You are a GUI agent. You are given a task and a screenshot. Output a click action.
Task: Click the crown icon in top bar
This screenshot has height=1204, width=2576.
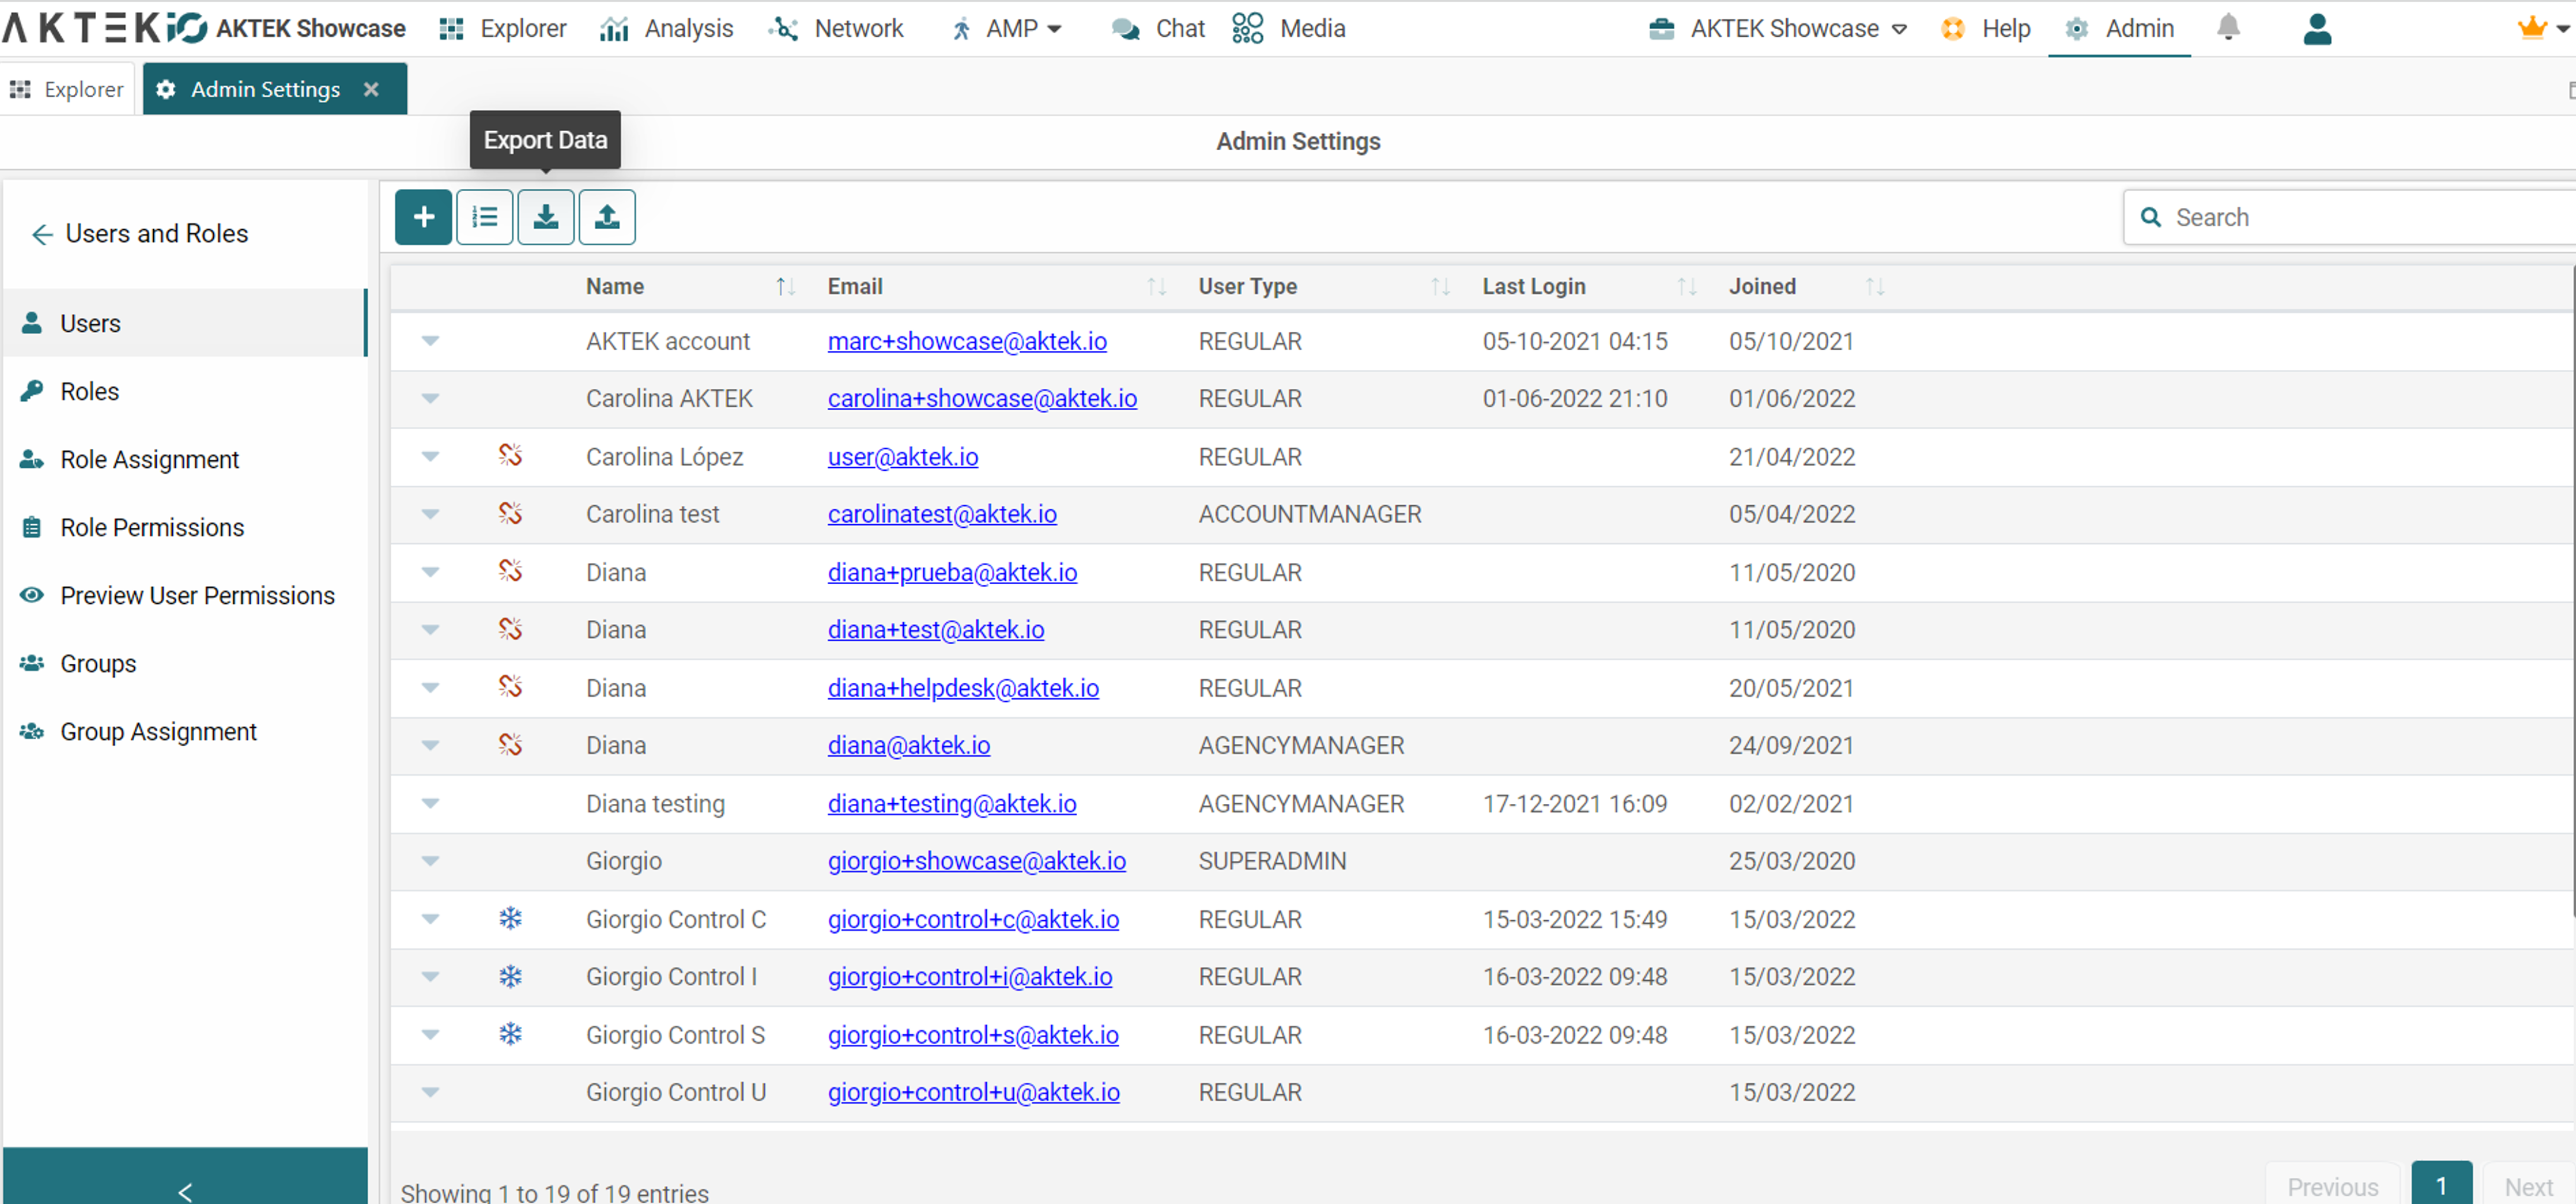[x=2531, y=28]
